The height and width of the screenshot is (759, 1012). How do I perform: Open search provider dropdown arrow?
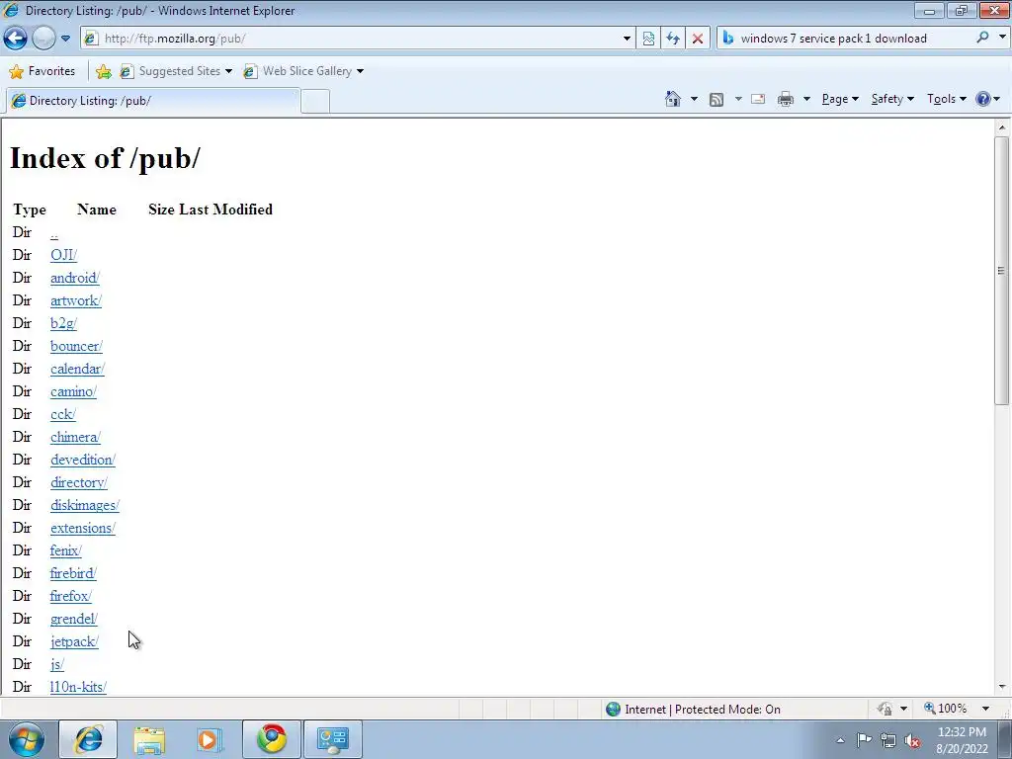1002,38
